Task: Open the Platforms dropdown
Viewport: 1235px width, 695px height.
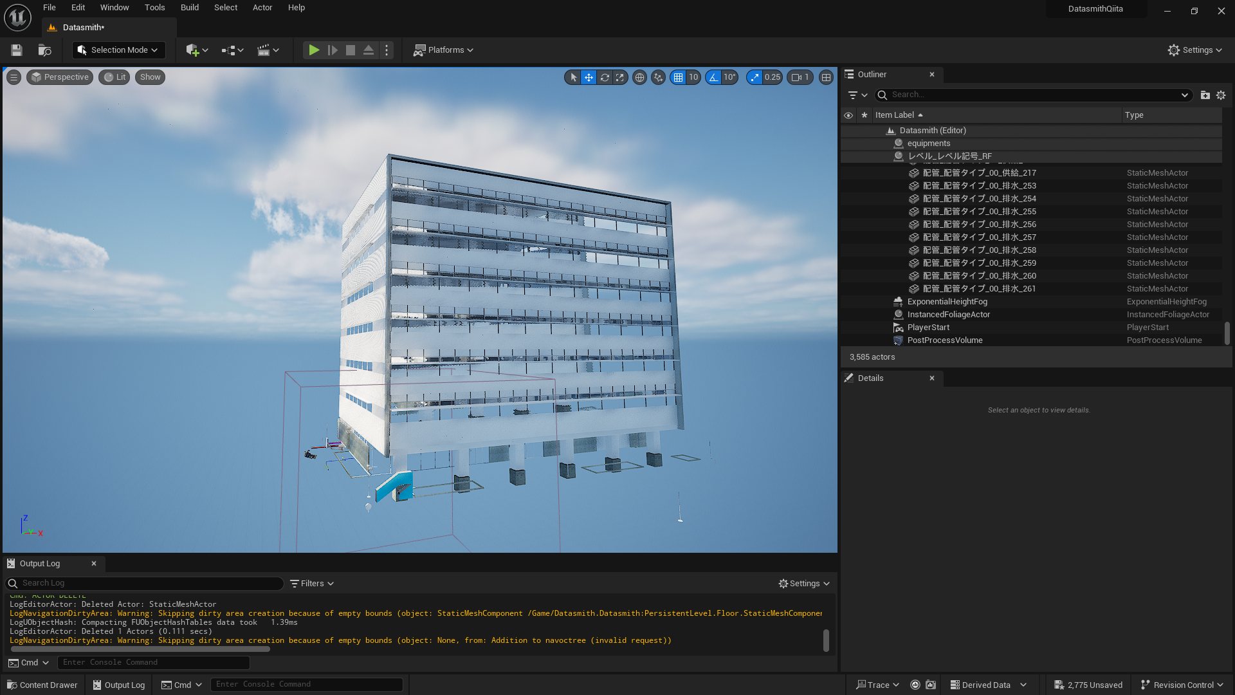Action: coord(443,50)
